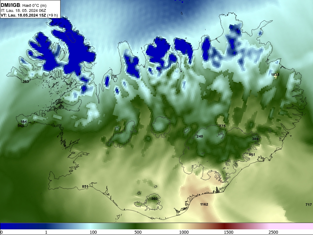
Task: Click the 717 map value label
Action: (x=308, y=205)
